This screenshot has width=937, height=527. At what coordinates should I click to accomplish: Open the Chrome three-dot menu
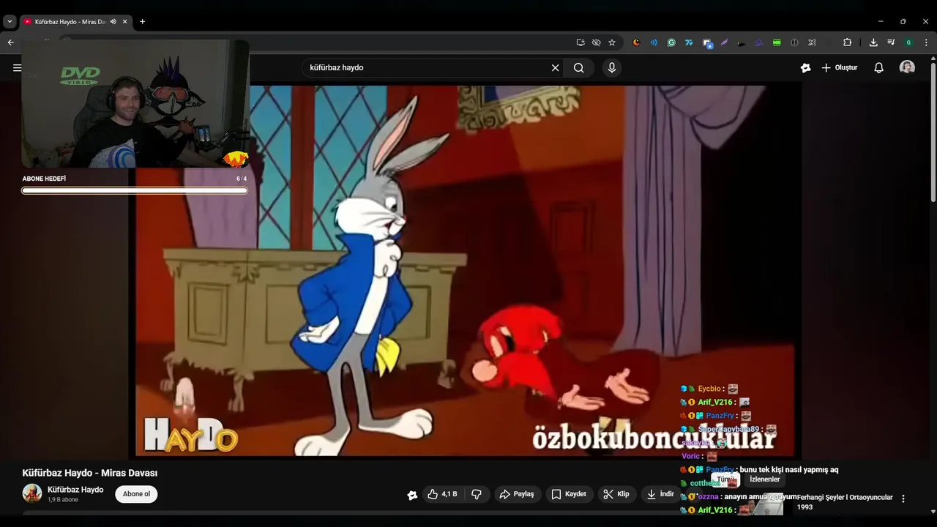(x=926, y=42)
